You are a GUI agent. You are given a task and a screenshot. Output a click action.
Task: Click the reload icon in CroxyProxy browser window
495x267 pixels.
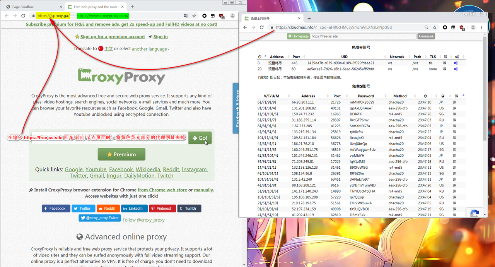(x=23, y=16)
